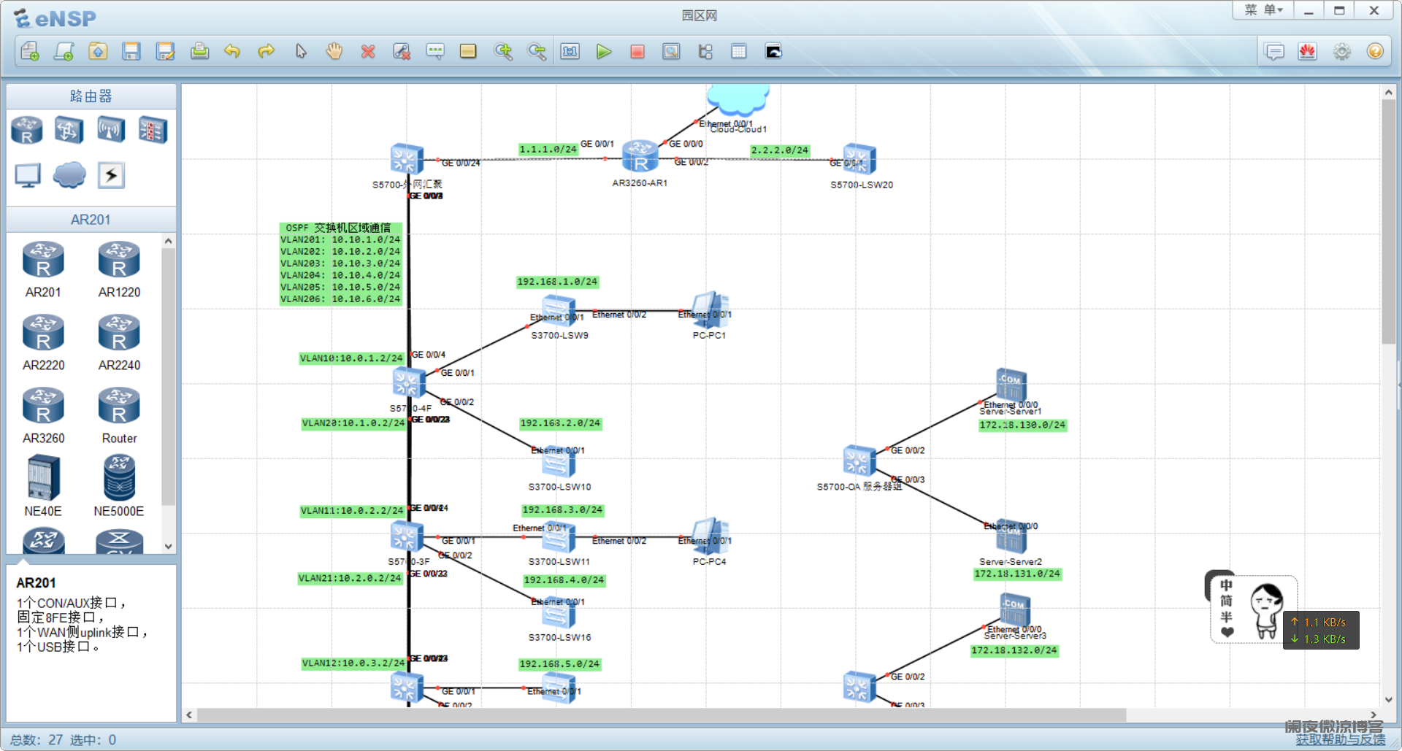Viewport: 1402px width, 751px height.
Task: Choose the WLAN wireless device category
Action: coord(111,131)
